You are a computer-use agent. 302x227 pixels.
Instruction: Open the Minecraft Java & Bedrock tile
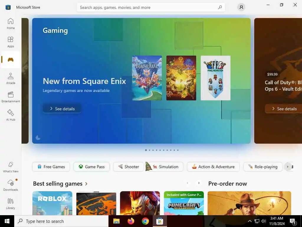[x=184, y=203]
